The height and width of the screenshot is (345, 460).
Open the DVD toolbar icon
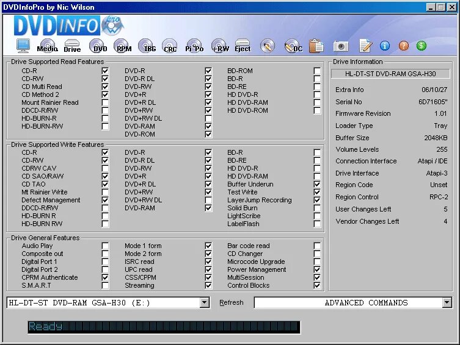pos(98,46)
